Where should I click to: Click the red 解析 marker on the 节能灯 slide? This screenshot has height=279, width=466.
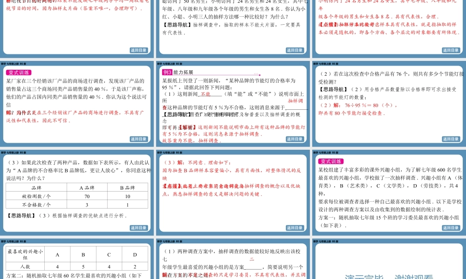tap(188, 127)
